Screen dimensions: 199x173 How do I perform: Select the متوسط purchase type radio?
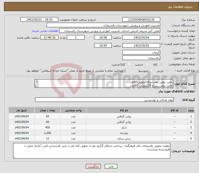151,70
